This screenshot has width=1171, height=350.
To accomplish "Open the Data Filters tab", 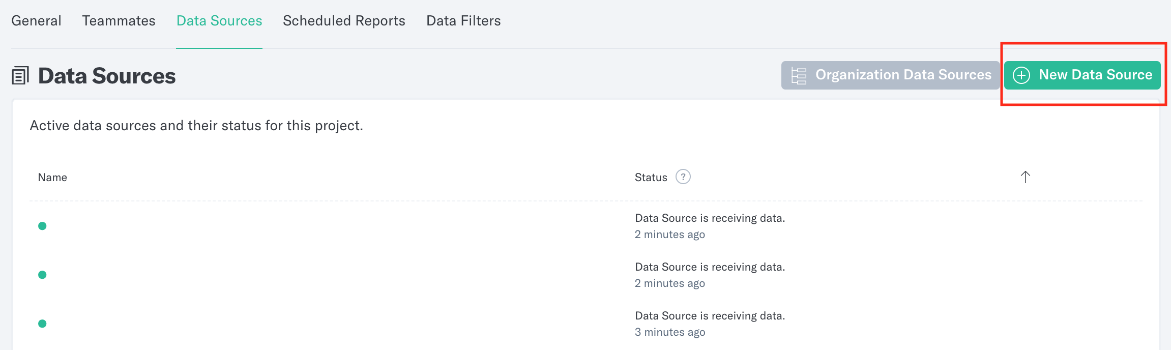I will tap(462, 20).
